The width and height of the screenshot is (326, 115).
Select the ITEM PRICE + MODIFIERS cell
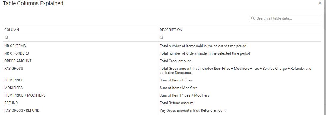pos(80,95)
